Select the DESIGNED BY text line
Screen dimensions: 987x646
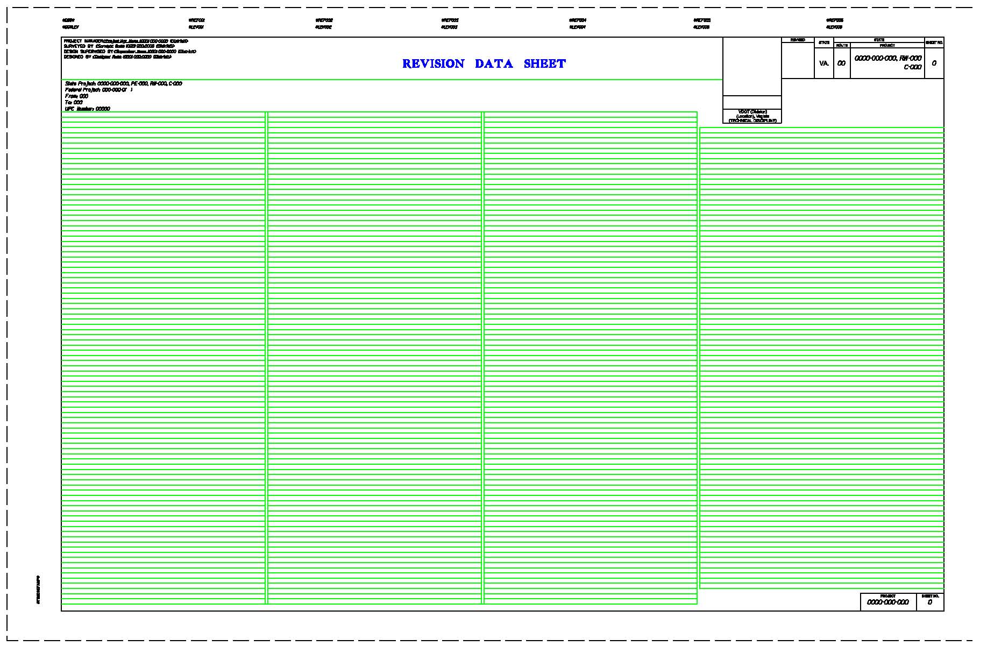click(117, 56)
